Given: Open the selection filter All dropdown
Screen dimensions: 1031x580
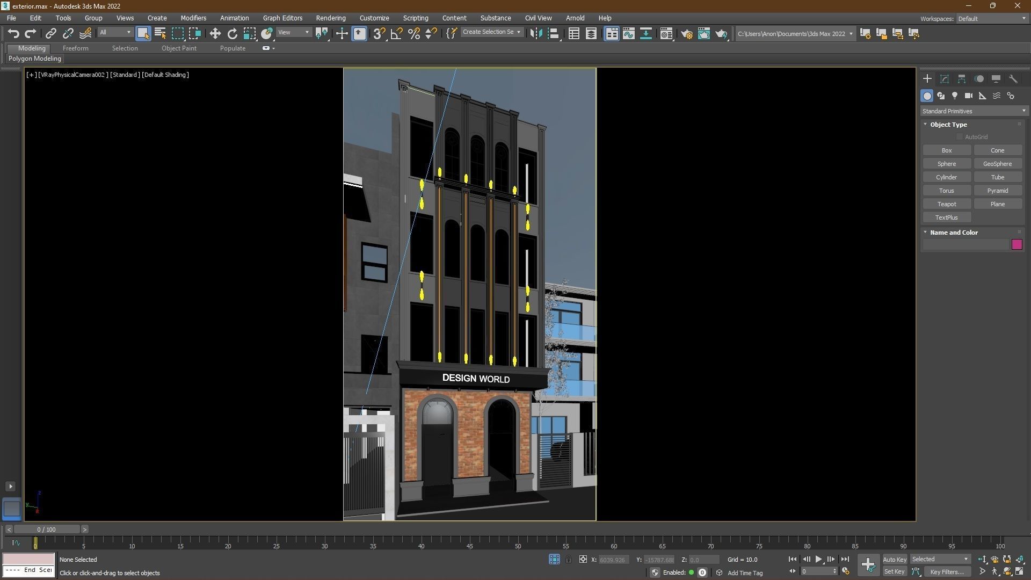Looking at the screenshot, I should (114, 32).
